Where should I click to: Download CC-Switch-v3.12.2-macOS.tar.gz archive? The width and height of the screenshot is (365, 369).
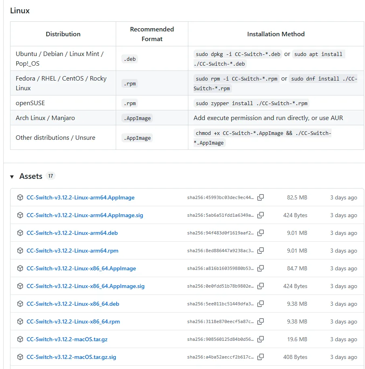67,339
